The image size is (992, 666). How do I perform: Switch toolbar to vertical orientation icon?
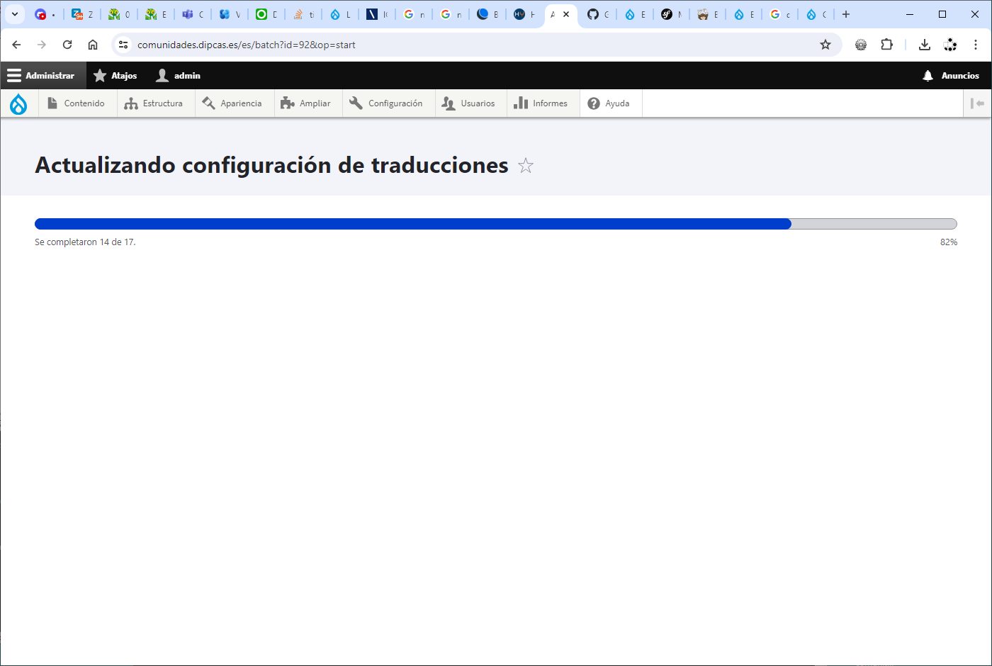point(978,103)
